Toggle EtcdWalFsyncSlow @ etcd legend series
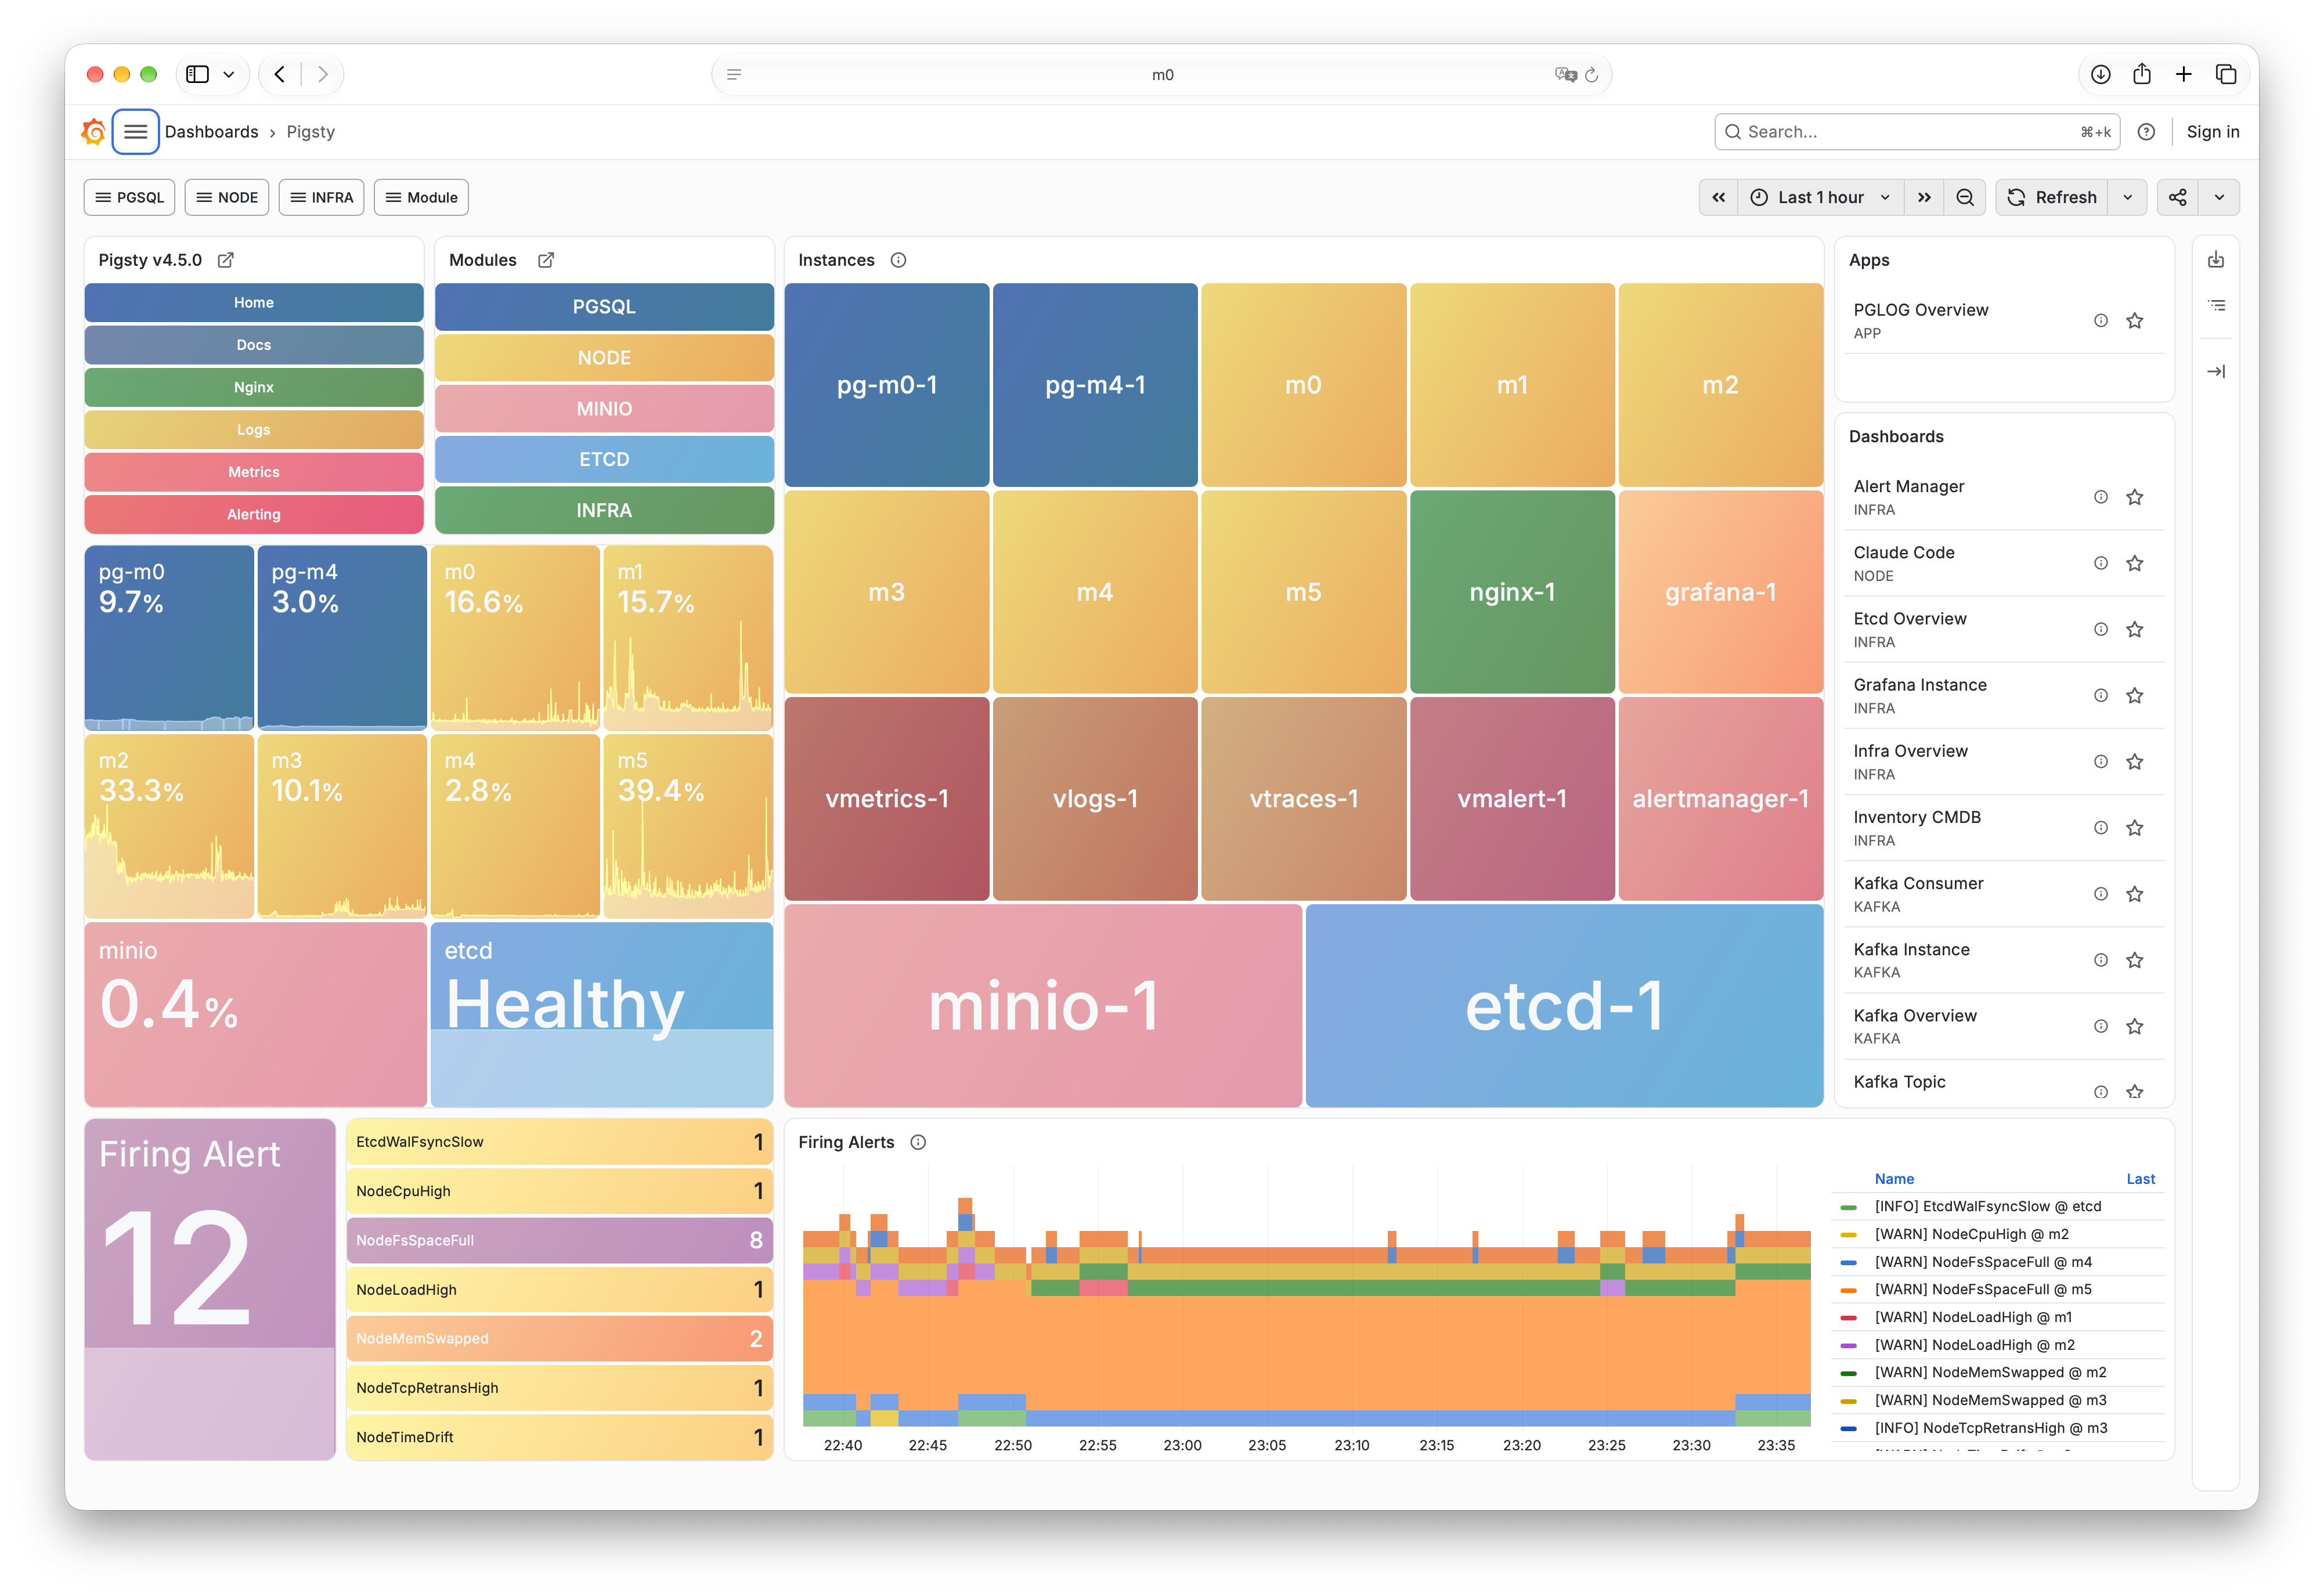 click(1987, 1207)
